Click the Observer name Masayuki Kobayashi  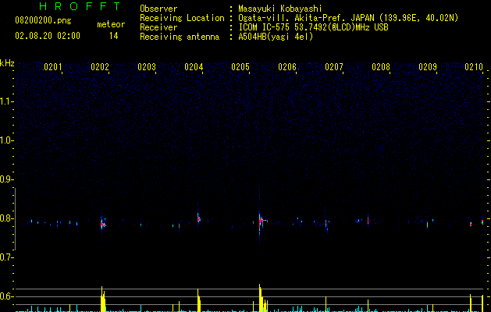[x=280, y=9]
